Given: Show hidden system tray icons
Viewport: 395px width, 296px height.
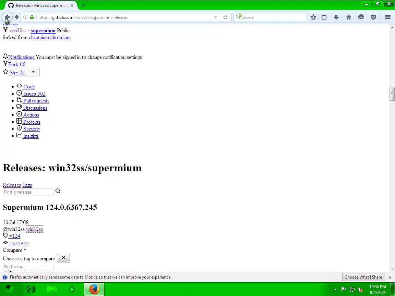Looking at the screenshot, I should coord(335,289).
